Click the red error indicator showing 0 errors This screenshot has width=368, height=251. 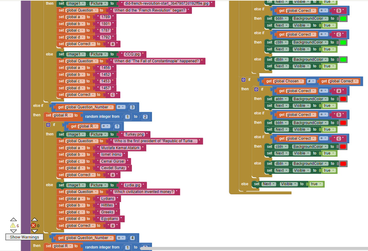coord(34,225)
